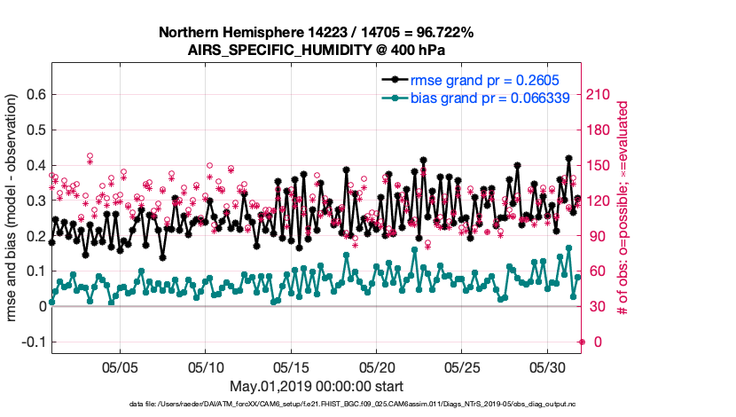The width and height of the screenshot is (736, 417).
Task: Click the 0.6 tick on left axis
Action: (35, 95)
